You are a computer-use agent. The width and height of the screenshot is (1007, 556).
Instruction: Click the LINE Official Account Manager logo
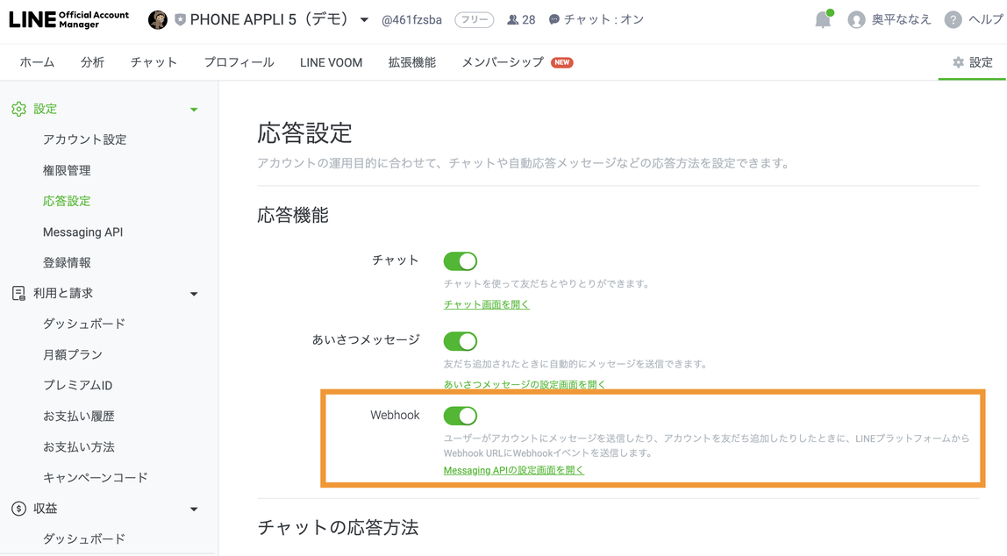(68, 19)
